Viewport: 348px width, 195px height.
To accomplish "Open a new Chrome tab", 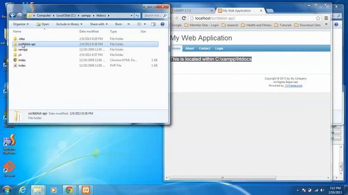I will pyautogui.click(x=270, y=11).
